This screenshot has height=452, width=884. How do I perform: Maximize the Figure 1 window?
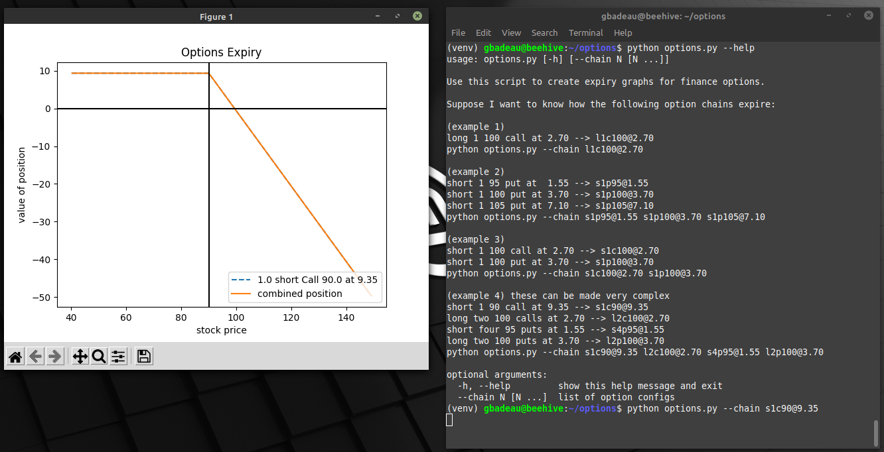point(397,15)
